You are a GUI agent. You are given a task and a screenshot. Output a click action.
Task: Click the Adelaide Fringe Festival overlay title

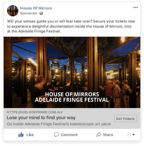tap(72, 100)
